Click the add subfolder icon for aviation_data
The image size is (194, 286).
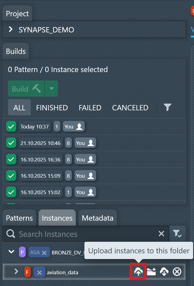152,271
